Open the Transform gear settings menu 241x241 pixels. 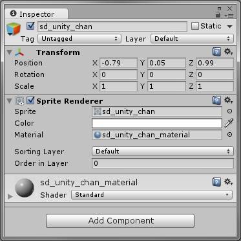tap(228, 52)
